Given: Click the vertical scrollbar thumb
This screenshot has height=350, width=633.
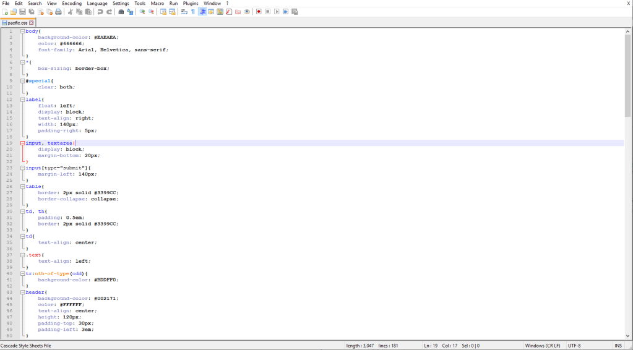Looking at the screenshot, I should [x=628, y=74].
